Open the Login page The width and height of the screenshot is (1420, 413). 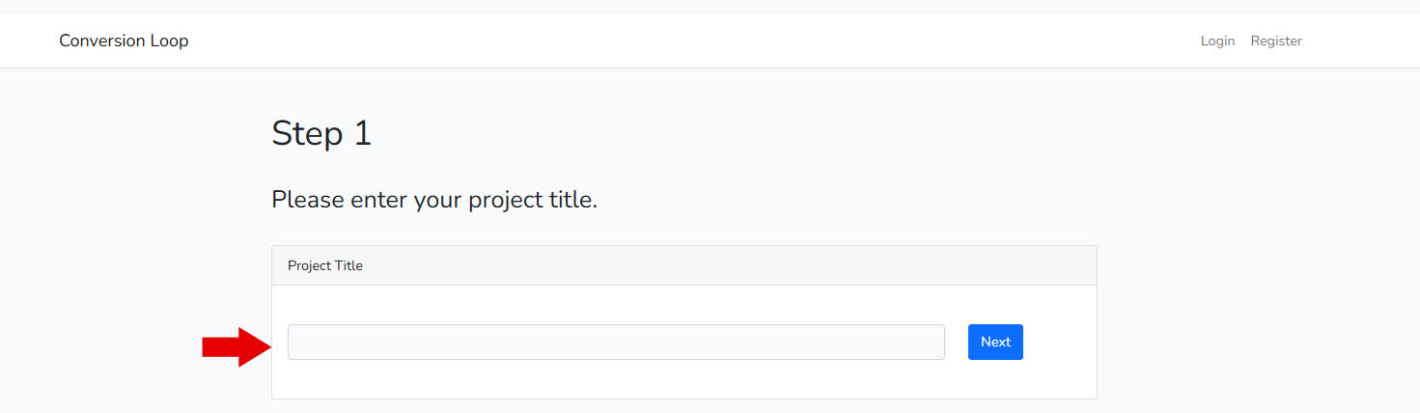(x=1217, y=41)
